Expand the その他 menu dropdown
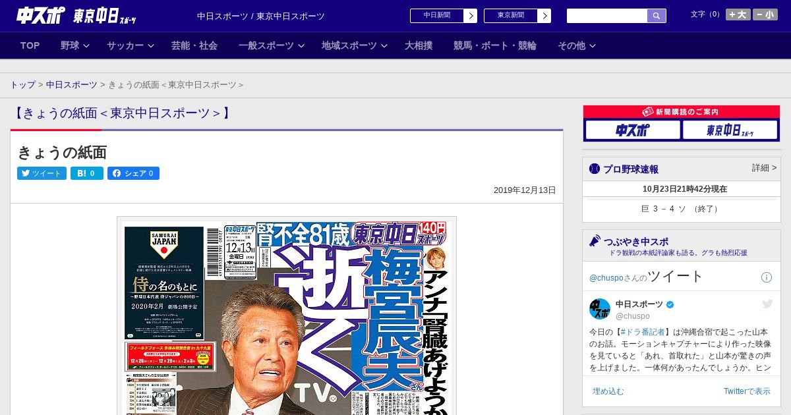Viewport: 791px width, 415px height. point(577,45)
